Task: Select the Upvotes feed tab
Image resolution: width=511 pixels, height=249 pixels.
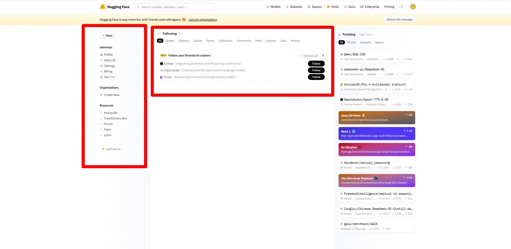Action: [271, 41]
